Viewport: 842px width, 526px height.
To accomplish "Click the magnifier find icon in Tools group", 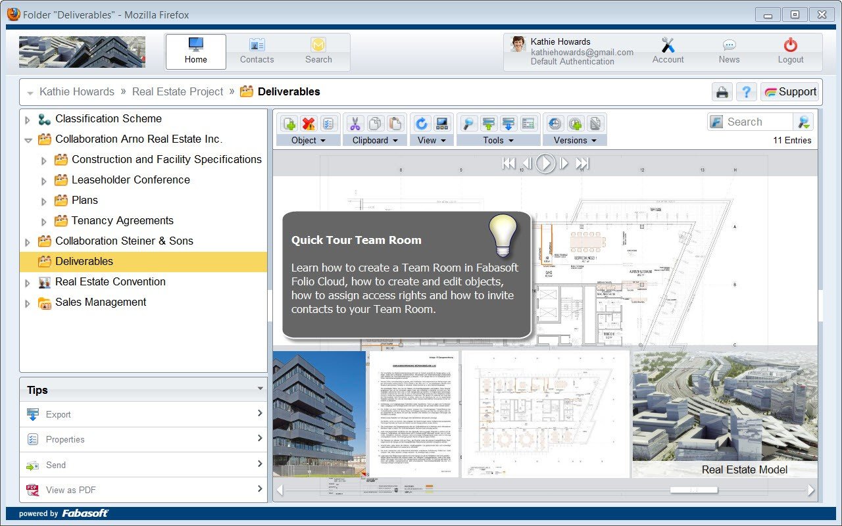I will coord(468,123).
